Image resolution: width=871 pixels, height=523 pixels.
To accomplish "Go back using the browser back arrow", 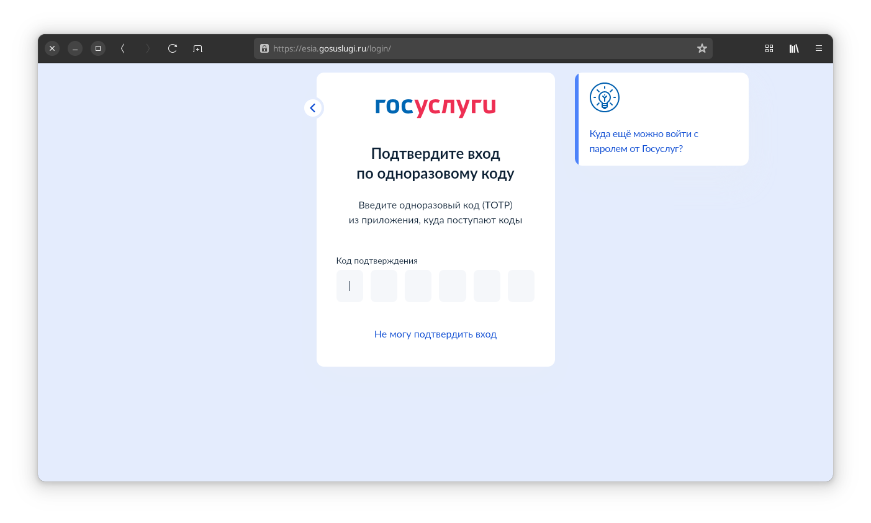I will [x=123, y=48].
